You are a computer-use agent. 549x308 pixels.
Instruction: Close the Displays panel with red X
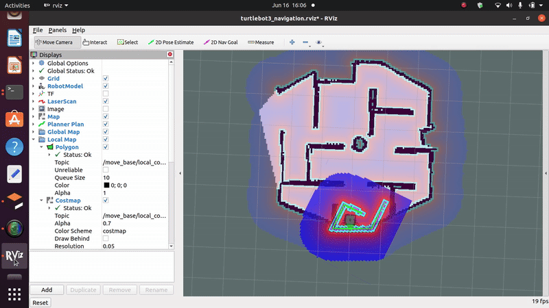170,55
